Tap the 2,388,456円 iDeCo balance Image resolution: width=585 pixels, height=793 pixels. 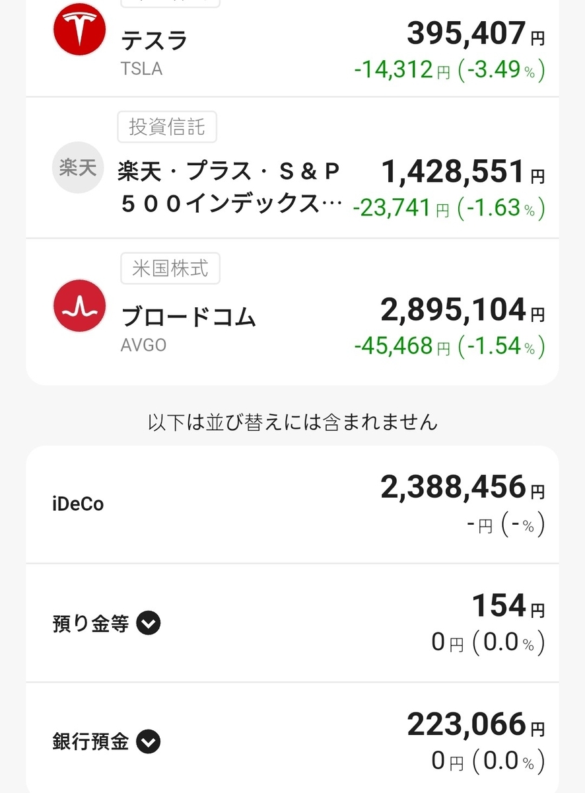[x=463, y=488]
